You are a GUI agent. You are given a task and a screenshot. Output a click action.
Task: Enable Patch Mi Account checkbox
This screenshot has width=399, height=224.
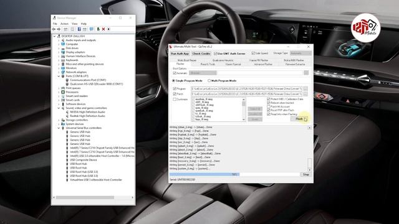coord(269,106)
